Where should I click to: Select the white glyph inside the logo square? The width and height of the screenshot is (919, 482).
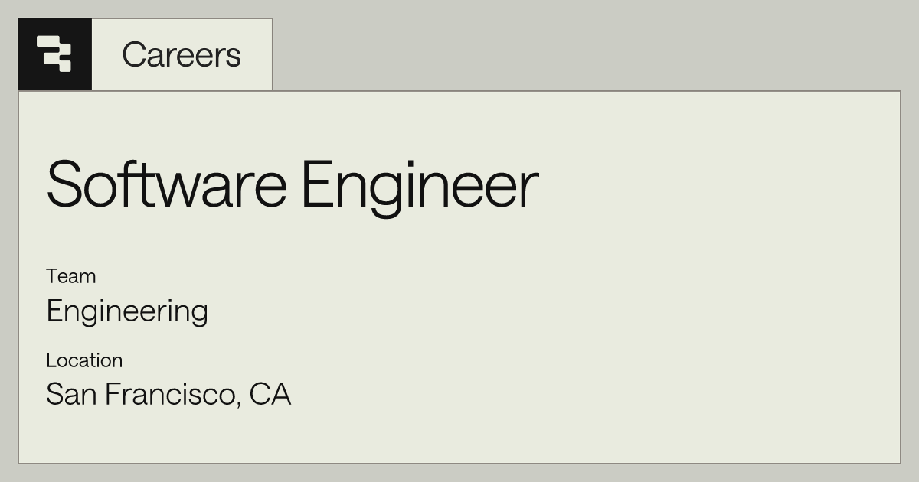point(54,54)
